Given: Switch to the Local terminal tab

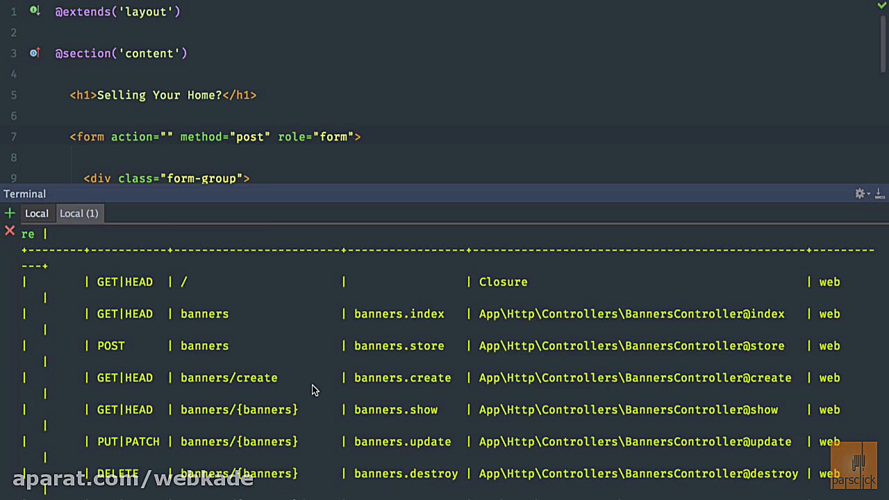Looking at the screenshot, I should coord(37,213).
